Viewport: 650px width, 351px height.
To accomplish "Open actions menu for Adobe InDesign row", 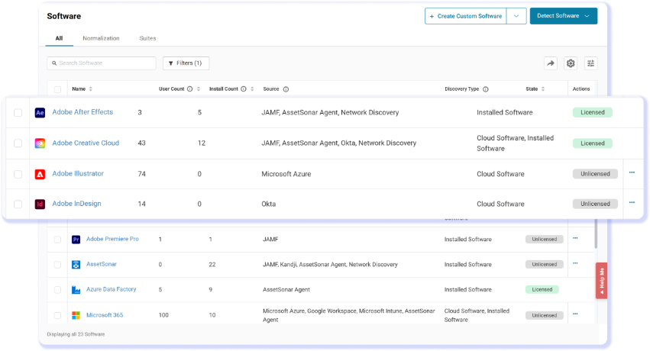I will [632, 203].
